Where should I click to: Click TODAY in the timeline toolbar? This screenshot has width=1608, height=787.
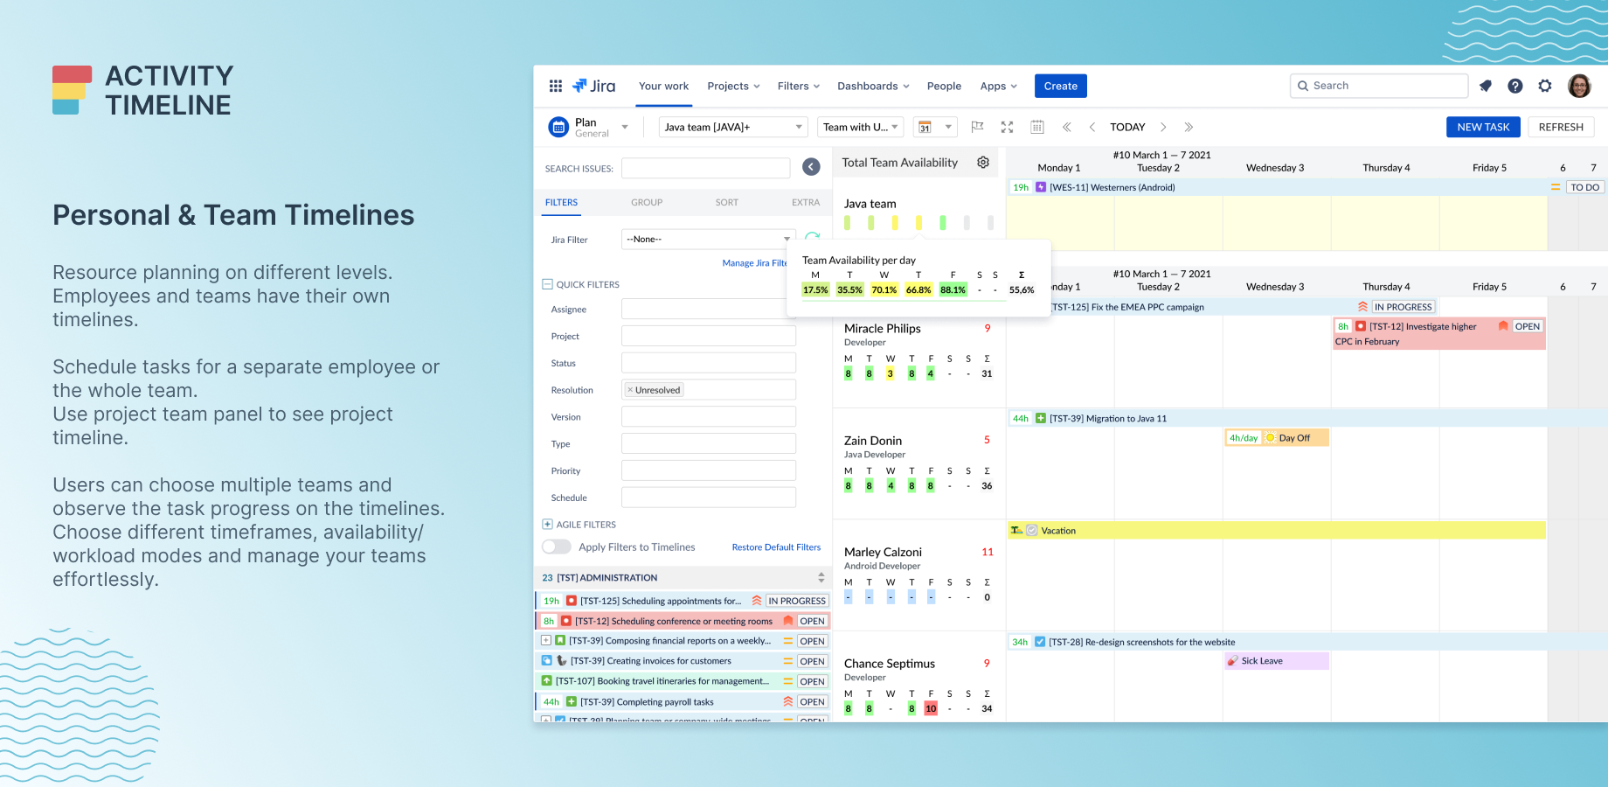pos(1127,127)
